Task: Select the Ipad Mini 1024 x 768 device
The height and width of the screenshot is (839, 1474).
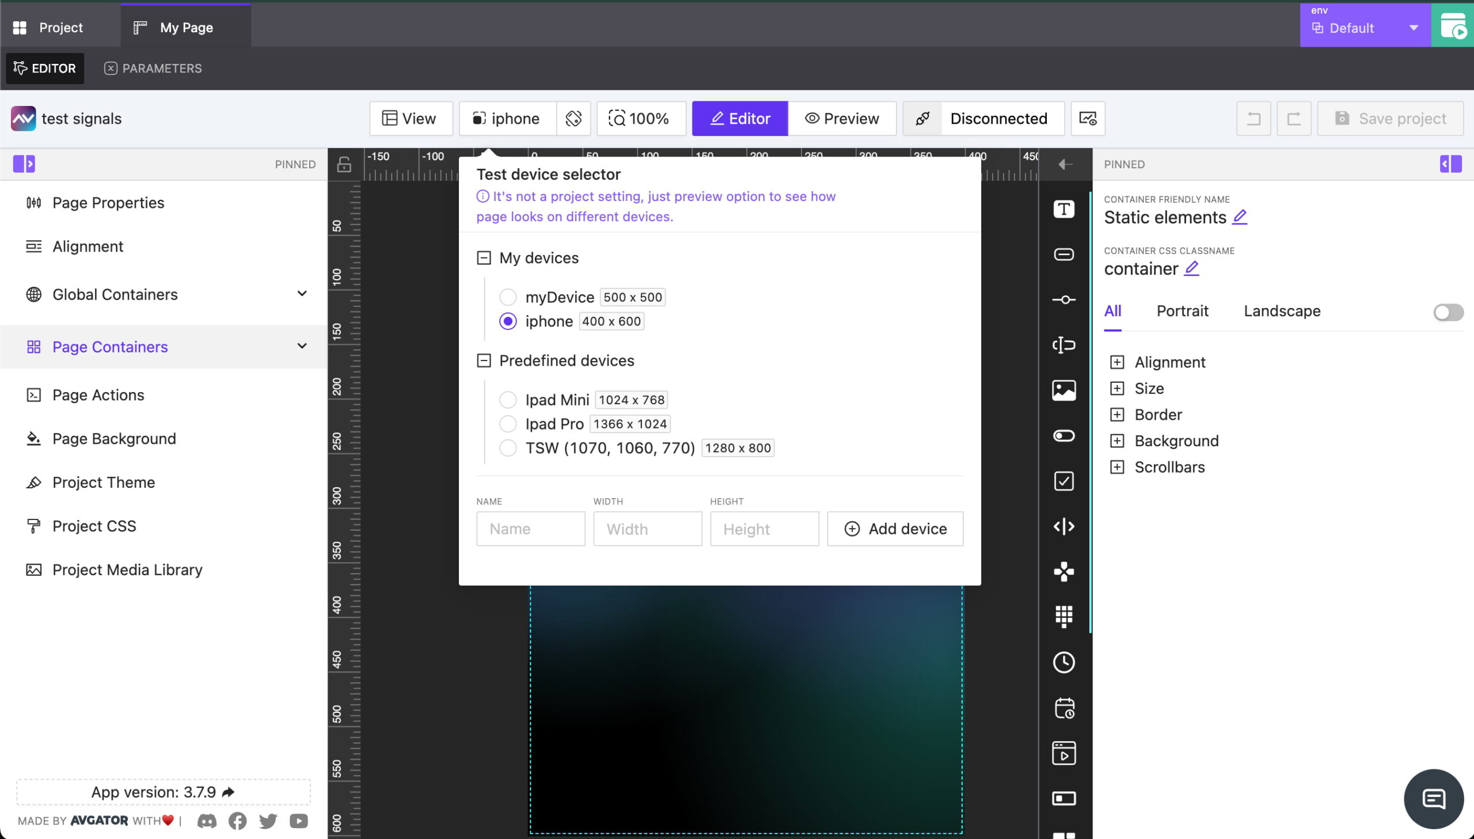Action: 507,399
